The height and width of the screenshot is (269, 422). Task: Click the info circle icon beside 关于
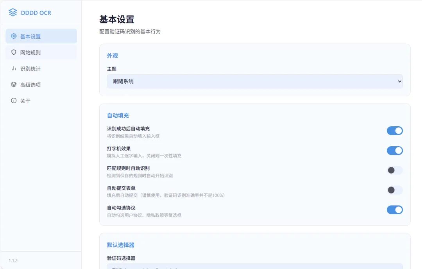coord(14,101)
